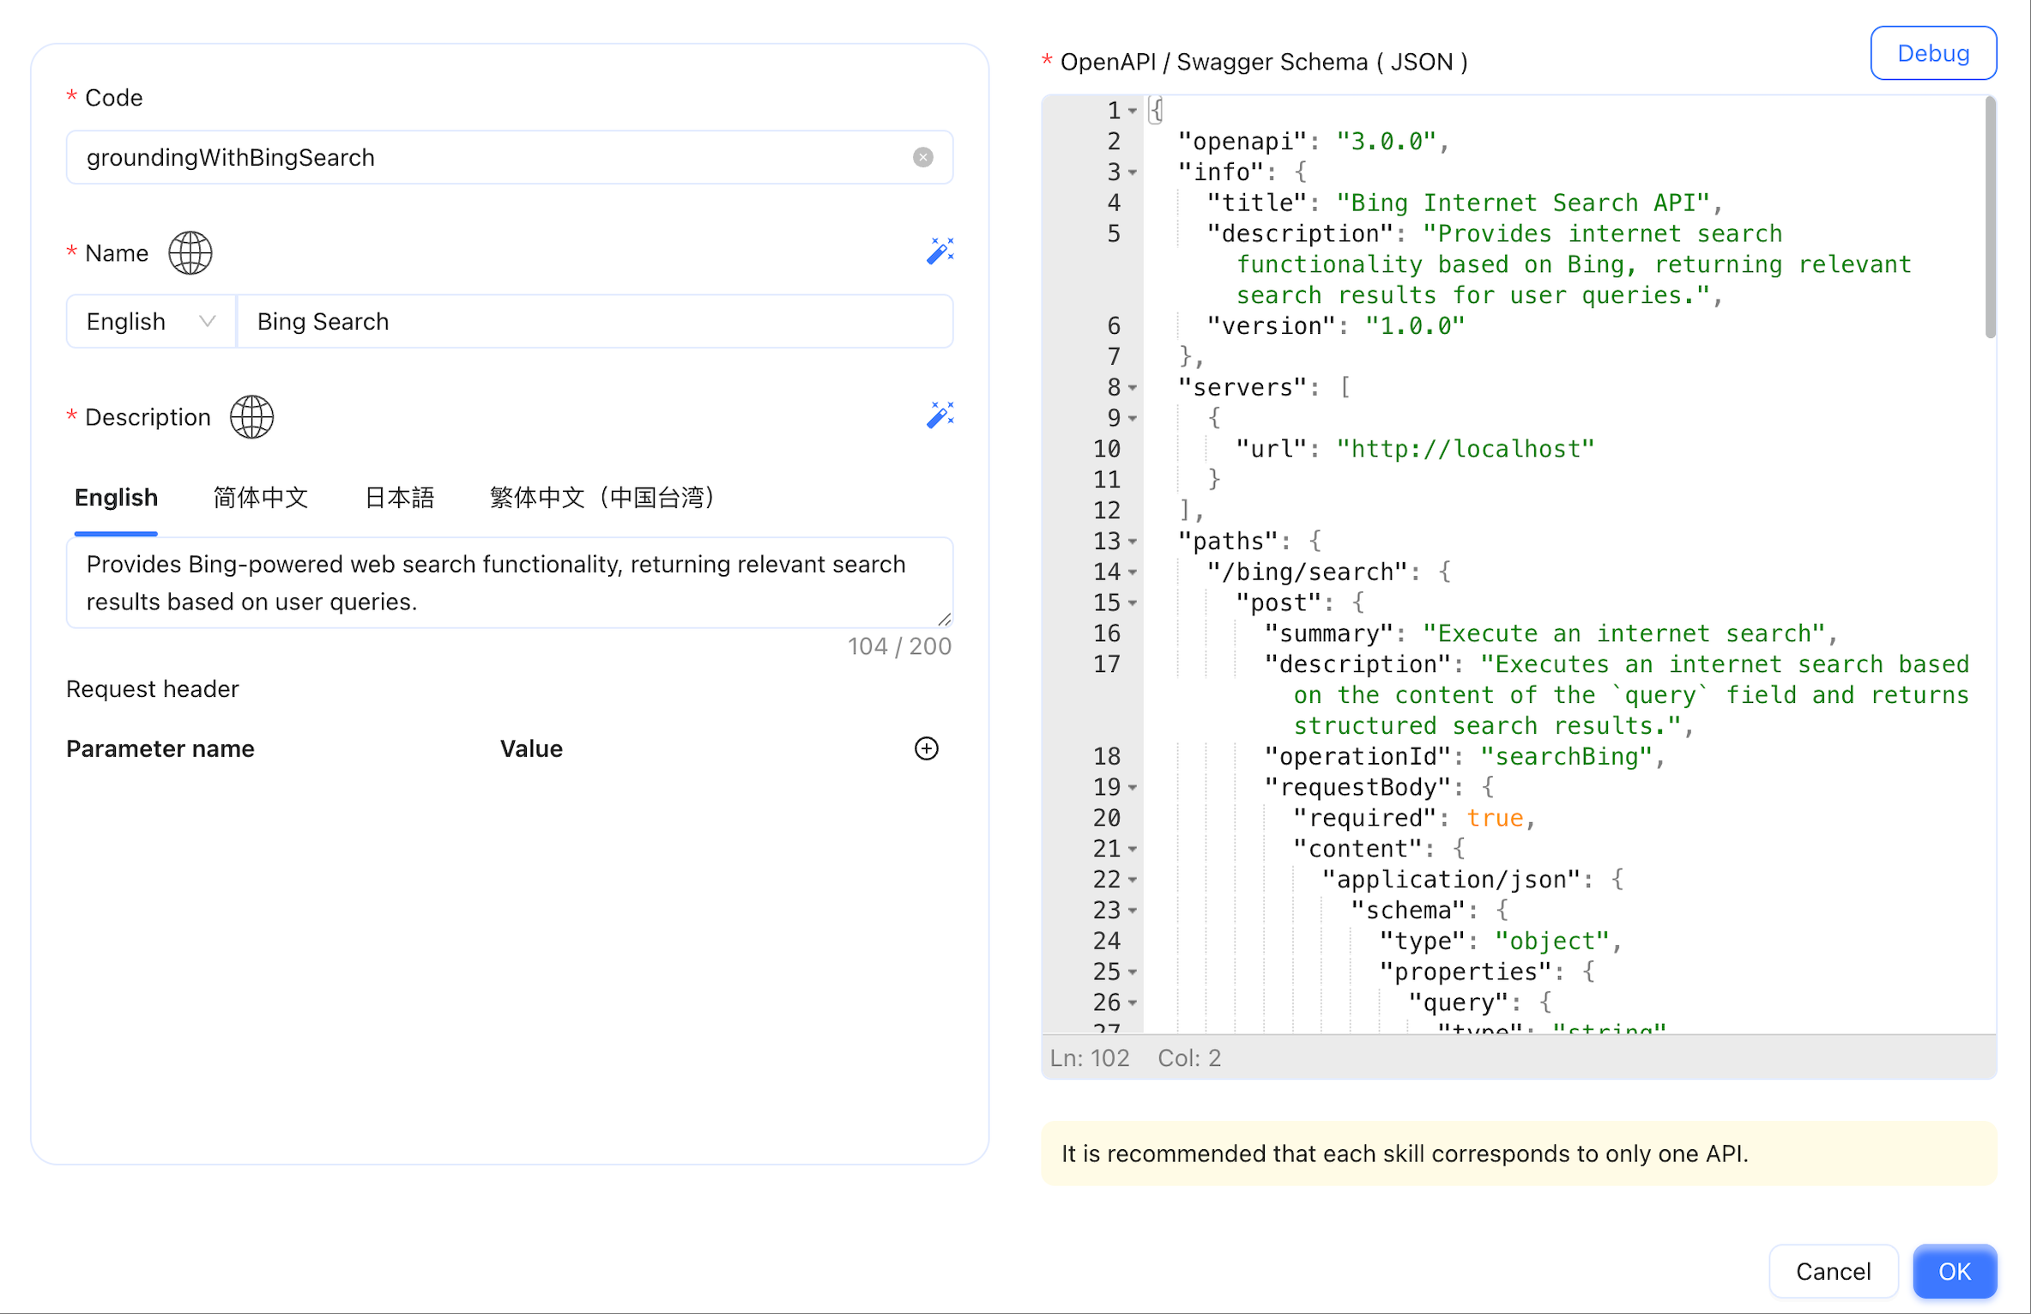Screen dimensions: 2031x1314
Task: Click the line number 10 in the gutter
Action: point(1106,450)
